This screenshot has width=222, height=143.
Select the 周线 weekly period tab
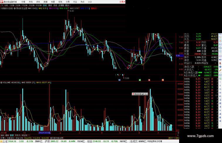(x=50, y=5)
